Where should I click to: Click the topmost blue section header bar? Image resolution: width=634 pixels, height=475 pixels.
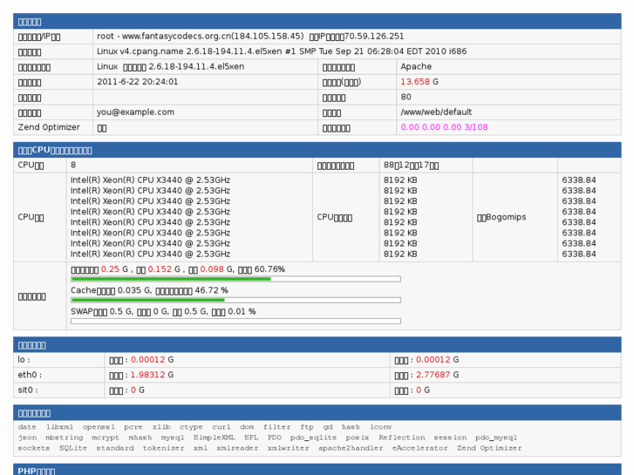[317, 21]
